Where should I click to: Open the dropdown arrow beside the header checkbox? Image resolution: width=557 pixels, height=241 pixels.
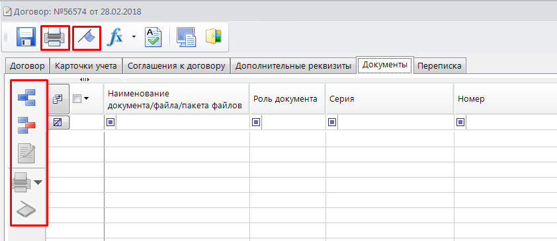[x=85, y=99]
